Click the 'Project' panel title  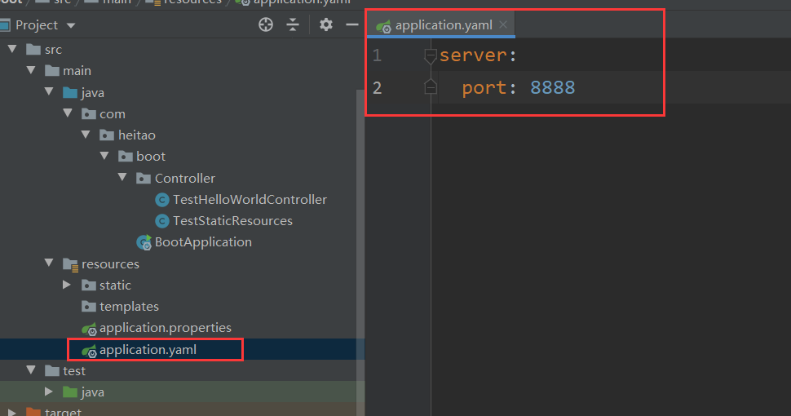tap(37, 24)
